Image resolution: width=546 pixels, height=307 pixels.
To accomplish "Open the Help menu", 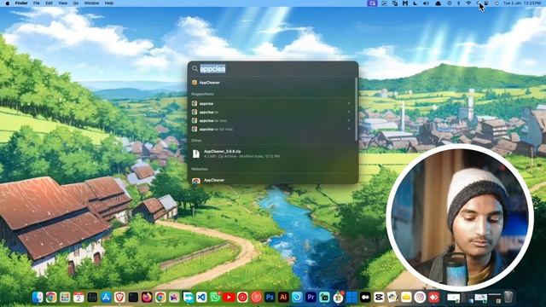I will [x=109, y=3].
